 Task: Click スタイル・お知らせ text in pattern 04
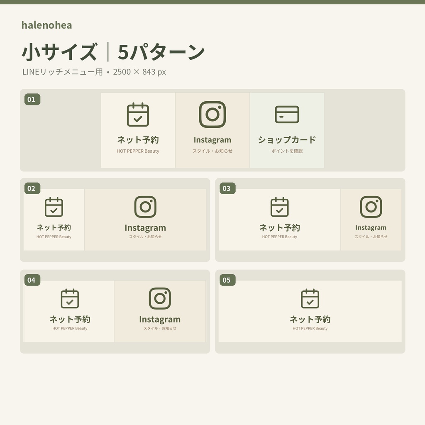click(x=160, y=328)
